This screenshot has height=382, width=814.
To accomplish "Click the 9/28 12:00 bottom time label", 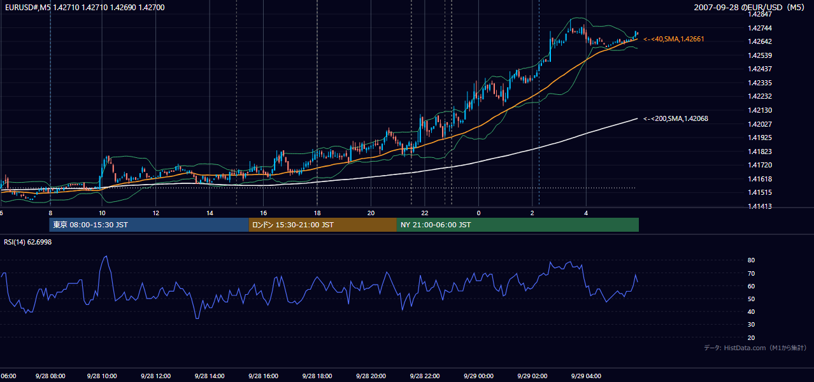I will point(157,376).
